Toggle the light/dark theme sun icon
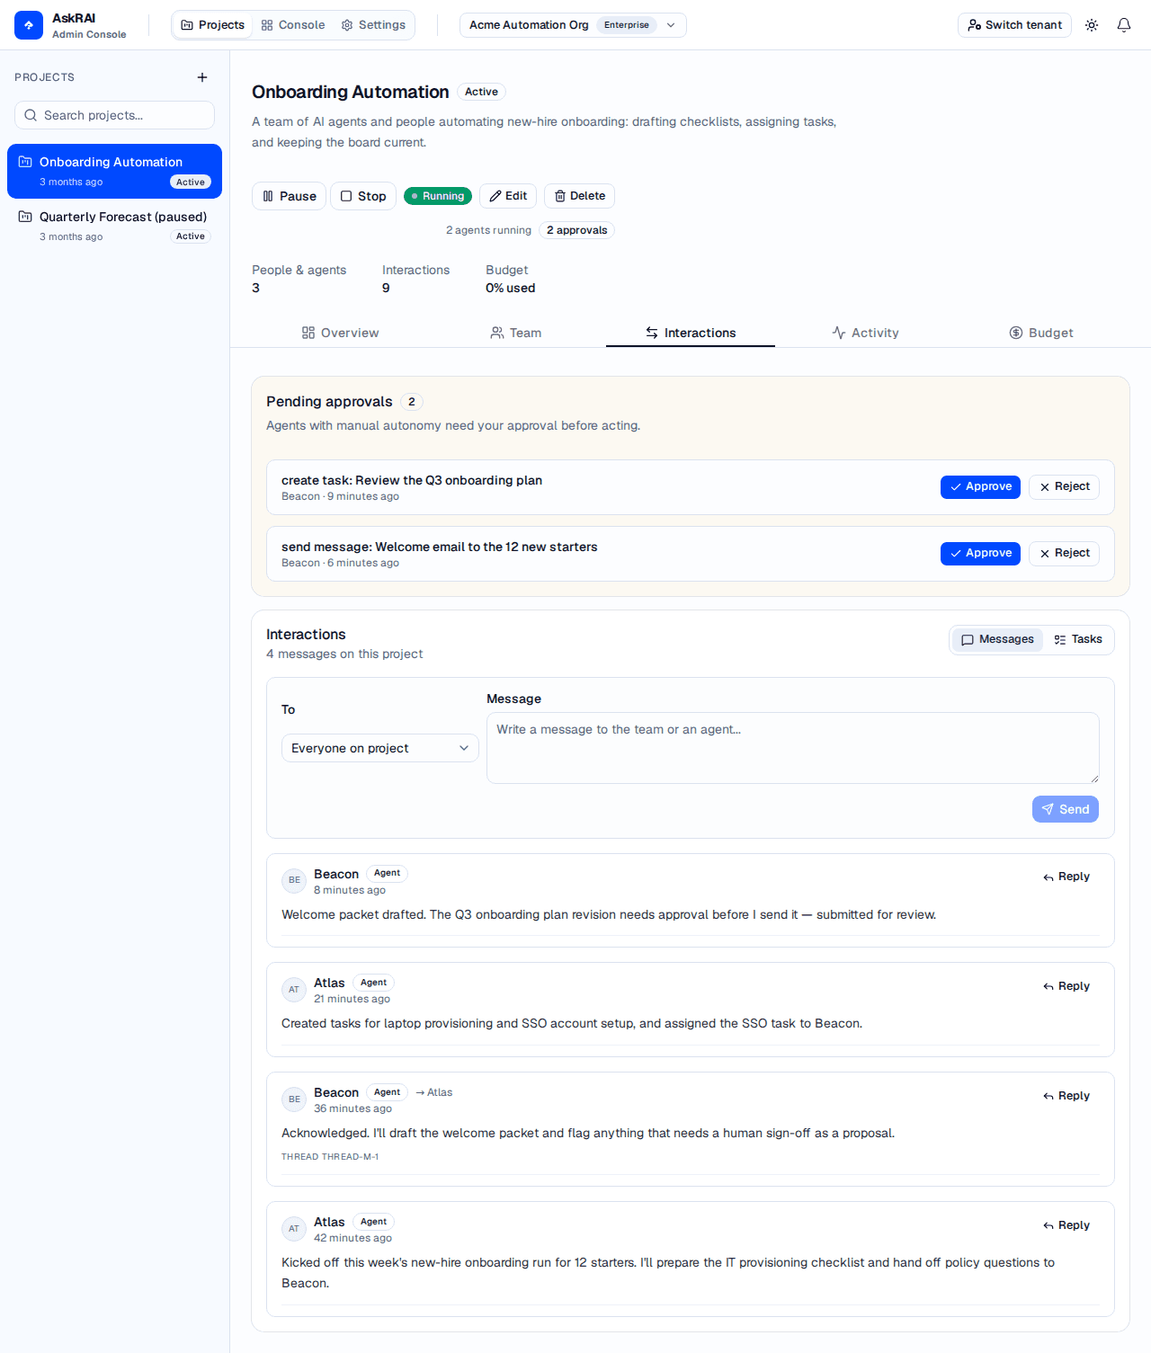The height and width of the screenshot is (1353, 1151). (x=1092, y=25)
